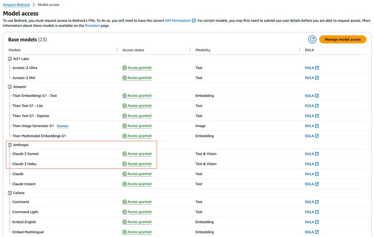This screenshot has height=237, width=374.
Task: Open EULA for Titan Embeddings G1 - Text
Action: click(x=312, y=96)
